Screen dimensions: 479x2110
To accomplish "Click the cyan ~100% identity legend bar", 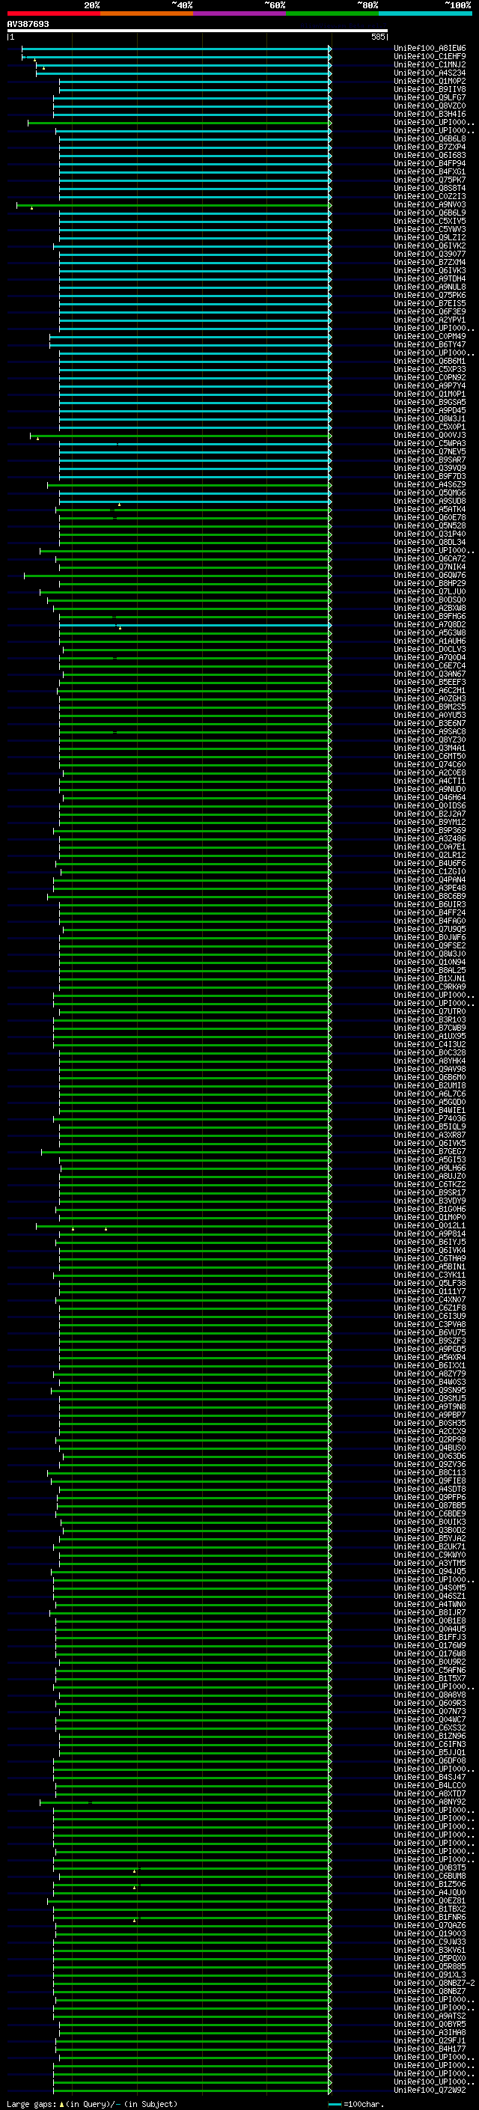I will tap(426, 13).
